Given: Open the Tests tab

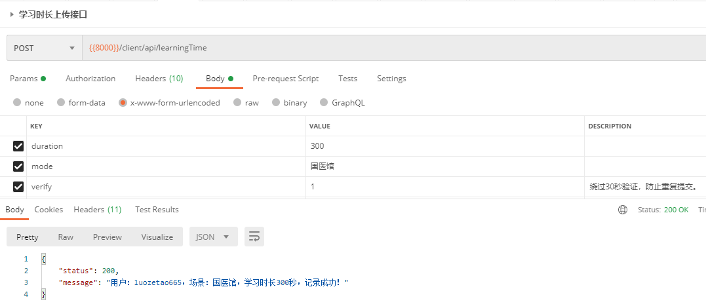Looking at the screenshot, I should coord(347,79).
